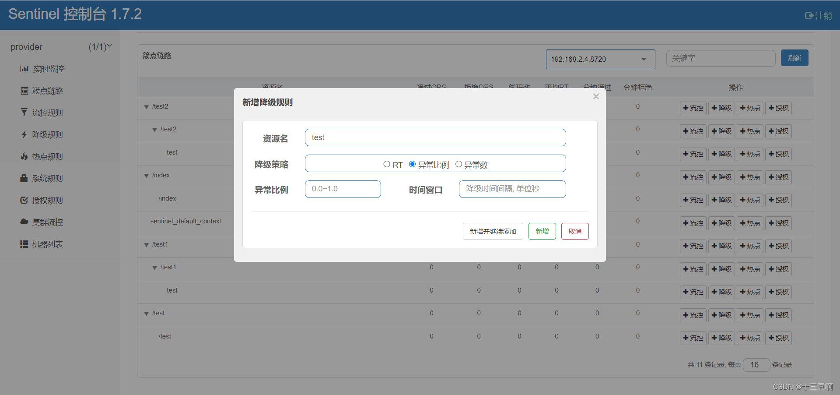Click the 刷新 refresh button
The image size is (840, 395).
tap(794, 58)
